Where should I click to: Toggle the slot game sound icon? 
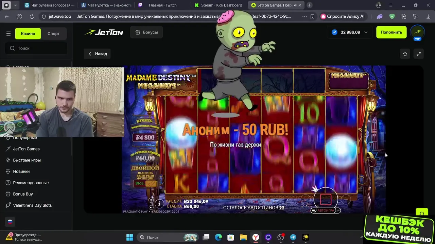(151, 207)
